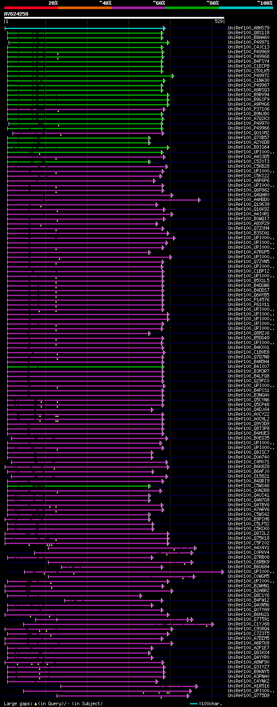Click the green ~80% identity legend segment

[x=192, y=8]
